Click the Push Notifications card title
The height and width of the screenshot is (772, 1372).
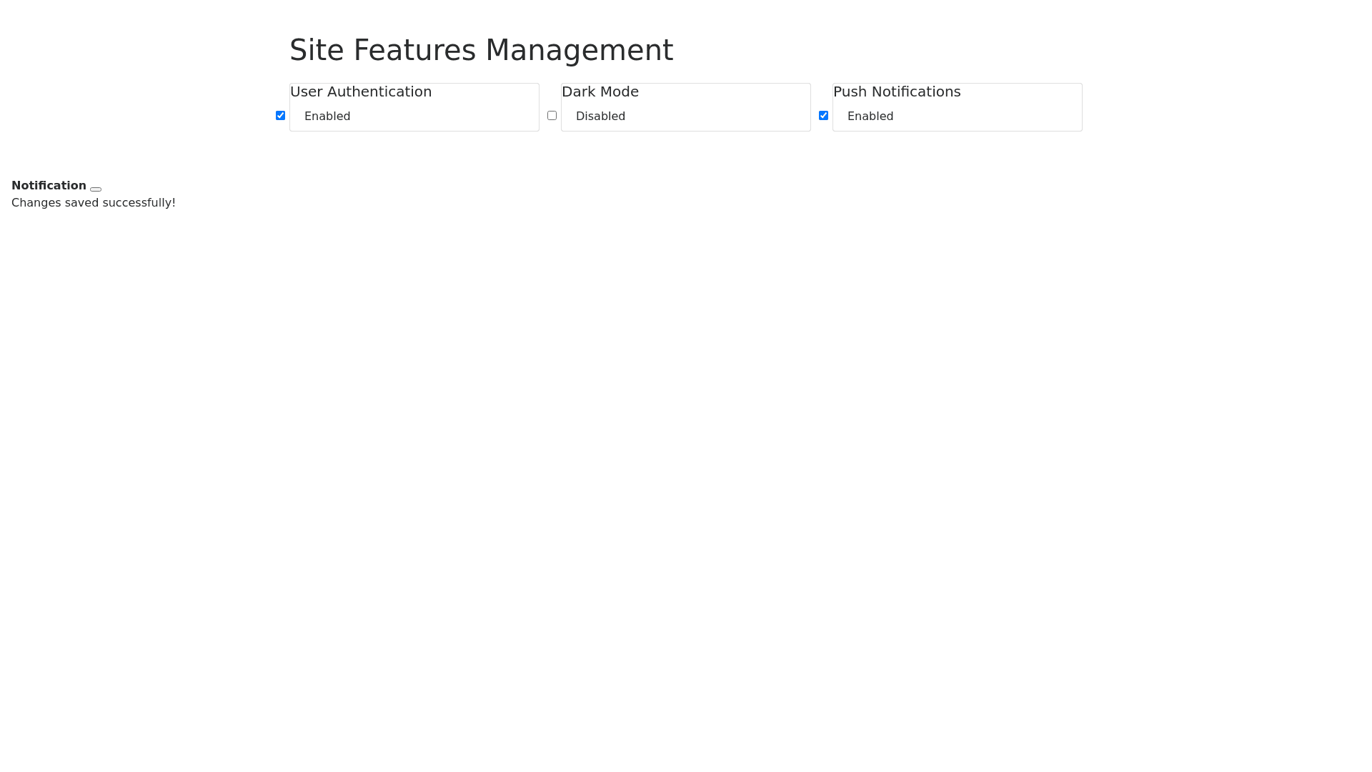click(x=896, y=91)
